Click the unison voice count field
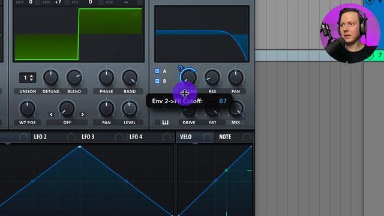This screenshot has width=384, height=216. [x=28, y=78]
